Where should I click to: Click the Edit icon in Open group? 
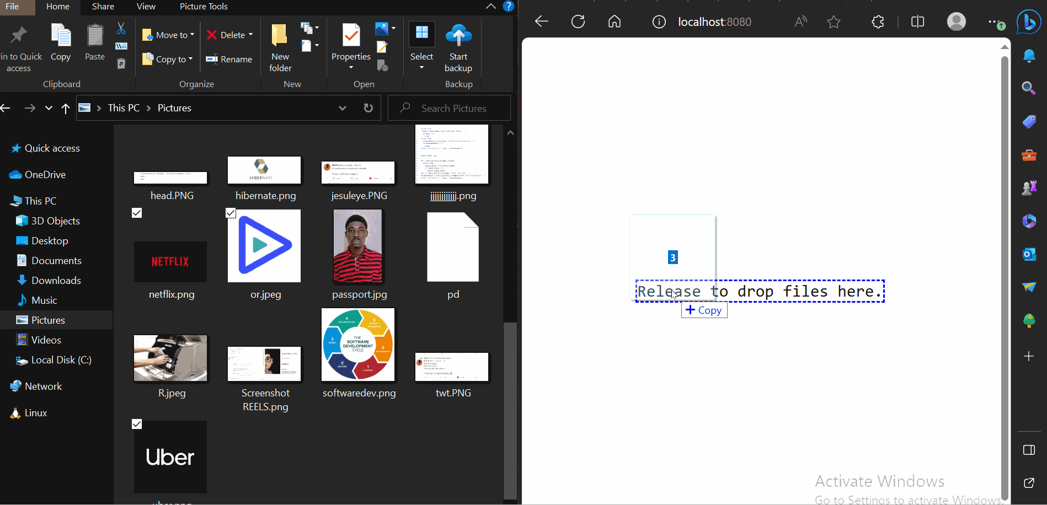pos(382,47)
